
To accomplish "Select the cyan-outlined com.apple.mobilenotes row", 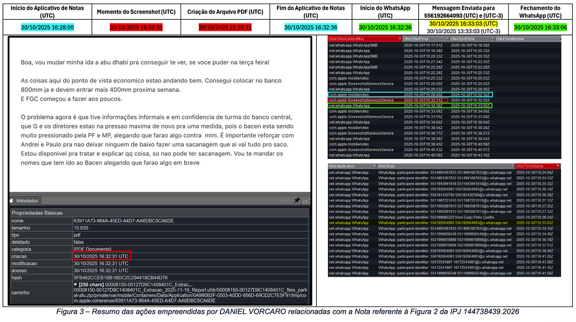I will [410, 95].
